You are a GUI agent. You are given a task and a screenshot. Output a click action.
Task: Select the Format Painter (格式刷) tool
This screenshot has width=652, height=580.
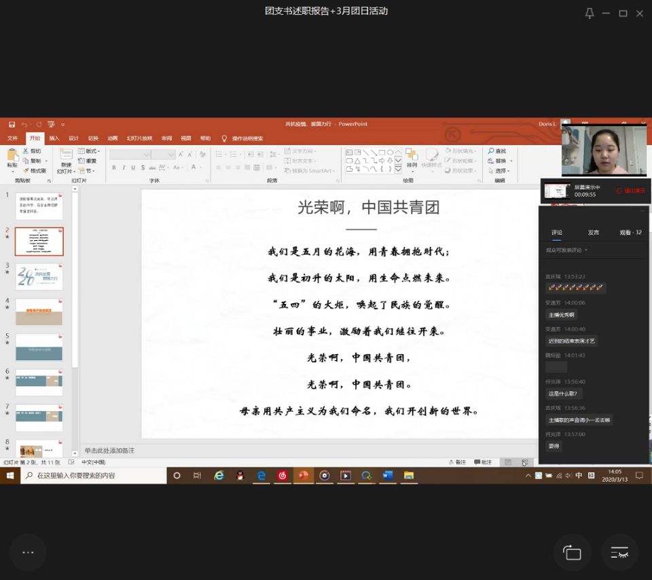[35, 170]
